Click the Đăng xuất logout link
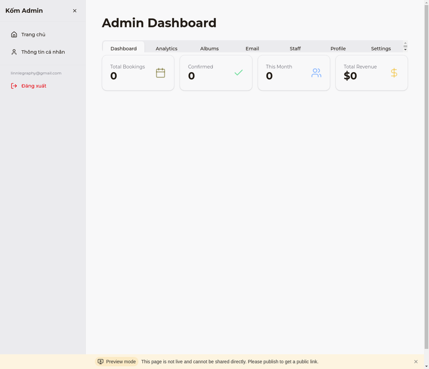This screenshot has width=429, height=369. [x=34, y=86]
